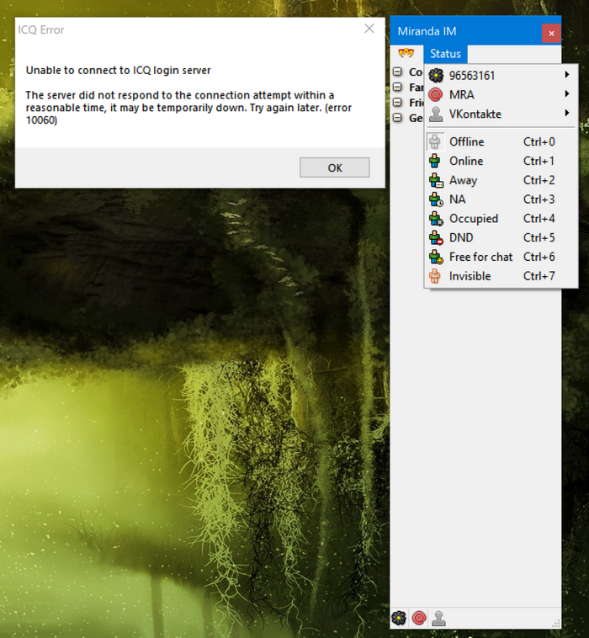
Task: Click the Occupied label in the menu
Action: pyautogui.click(x=474, y=219)
